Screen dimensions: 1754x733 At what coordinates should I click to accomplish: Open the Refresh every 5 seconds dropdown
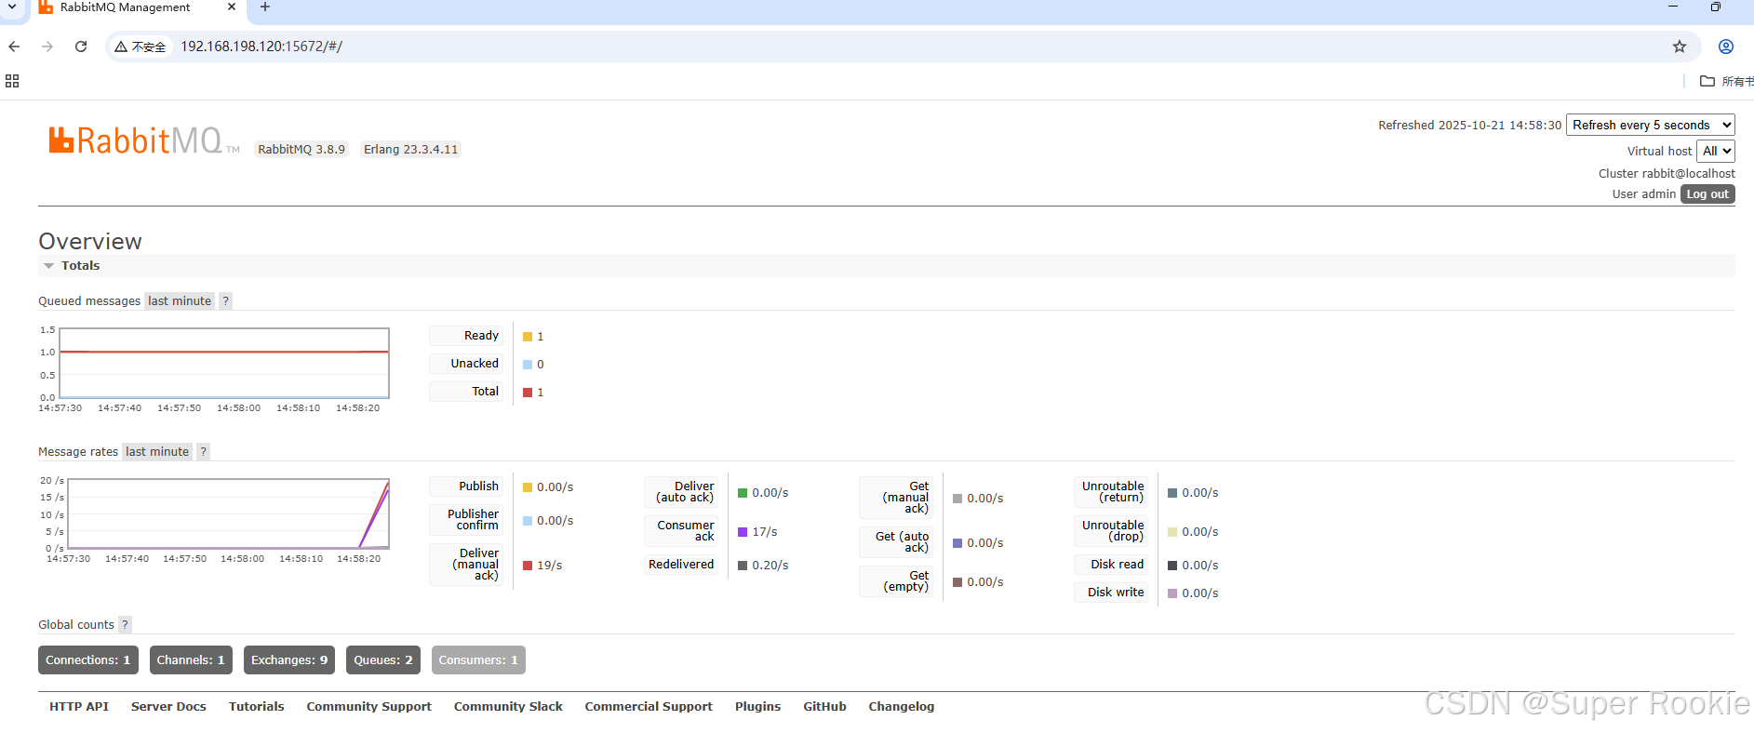pyautogui.click(x=1651, y=125)
